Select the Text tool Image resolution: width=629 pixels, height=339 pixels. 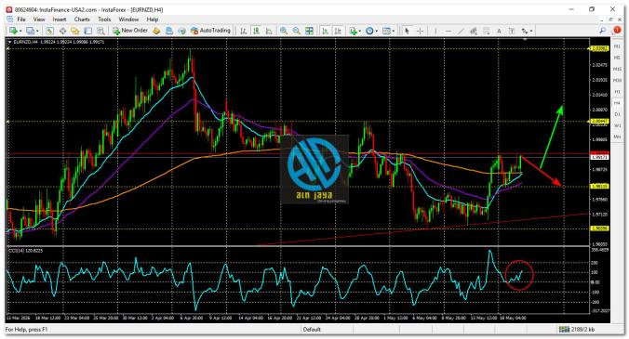[x=499, y=31]
